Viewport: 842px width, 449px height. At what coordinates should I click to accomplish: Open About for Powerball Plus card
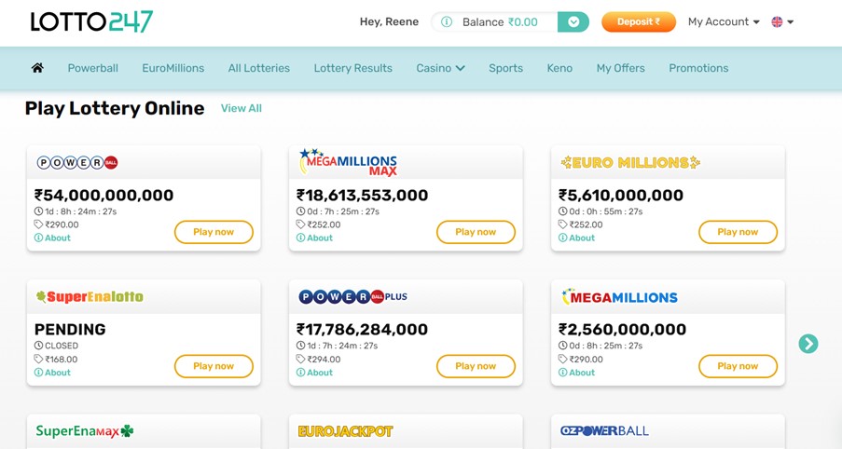(314, 373)
